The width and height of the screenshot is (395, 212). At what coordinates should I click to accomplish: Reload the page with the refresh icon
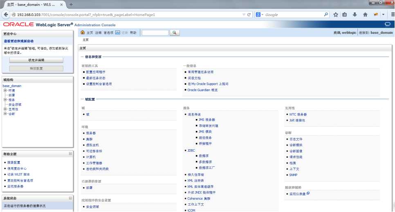click(249, 15)
